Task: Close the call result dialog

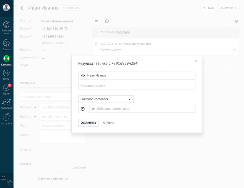Action: [196, 61]
